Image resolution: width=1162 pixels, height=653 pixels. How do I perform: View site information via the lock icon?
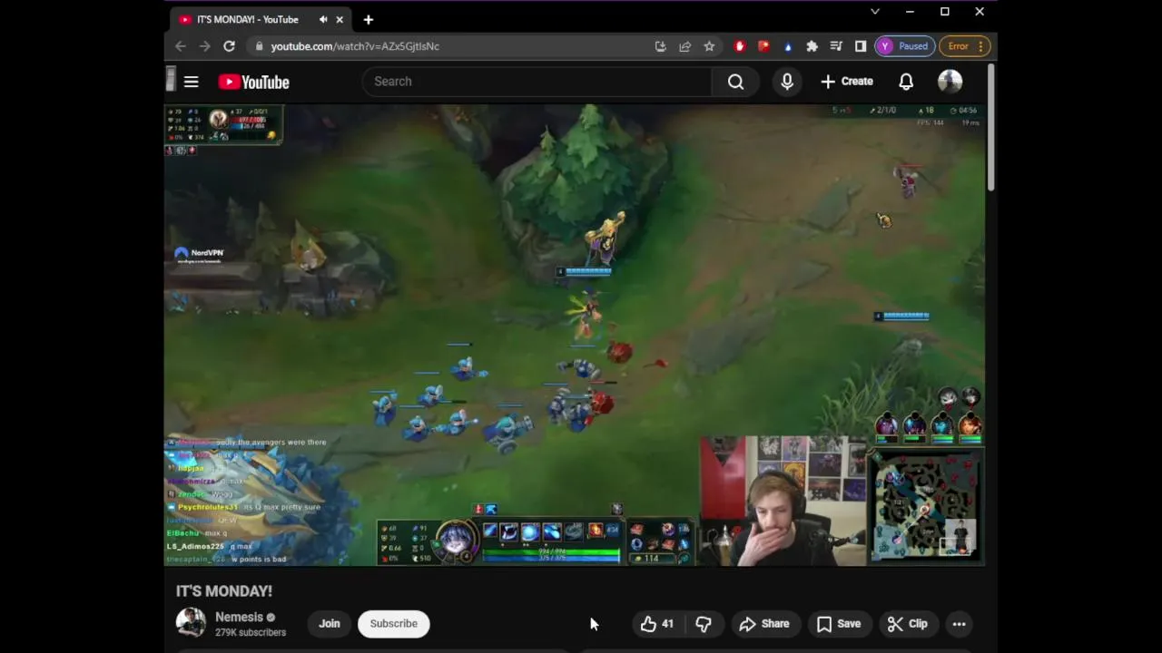[x=260, y=46]
